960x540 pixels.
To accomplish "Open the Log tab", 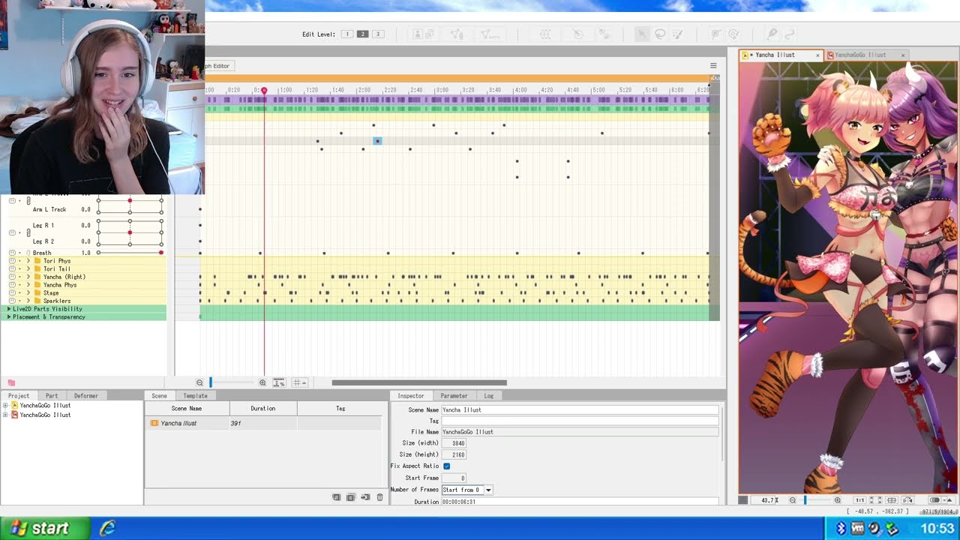I will point(489,396).
